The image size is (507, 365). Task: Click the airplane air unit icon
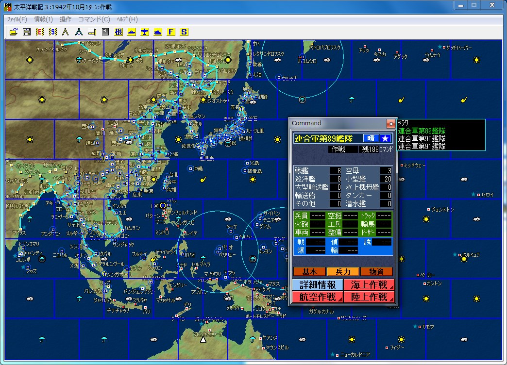pyautogui.click(x=145, y=32)
